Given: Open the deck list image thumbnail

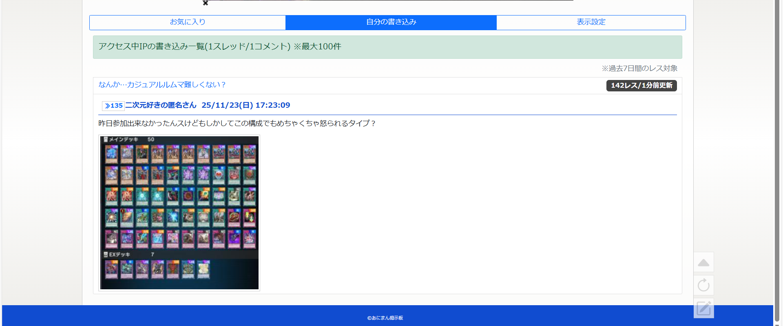Looking at the screenshot, I should coord(179,213).
